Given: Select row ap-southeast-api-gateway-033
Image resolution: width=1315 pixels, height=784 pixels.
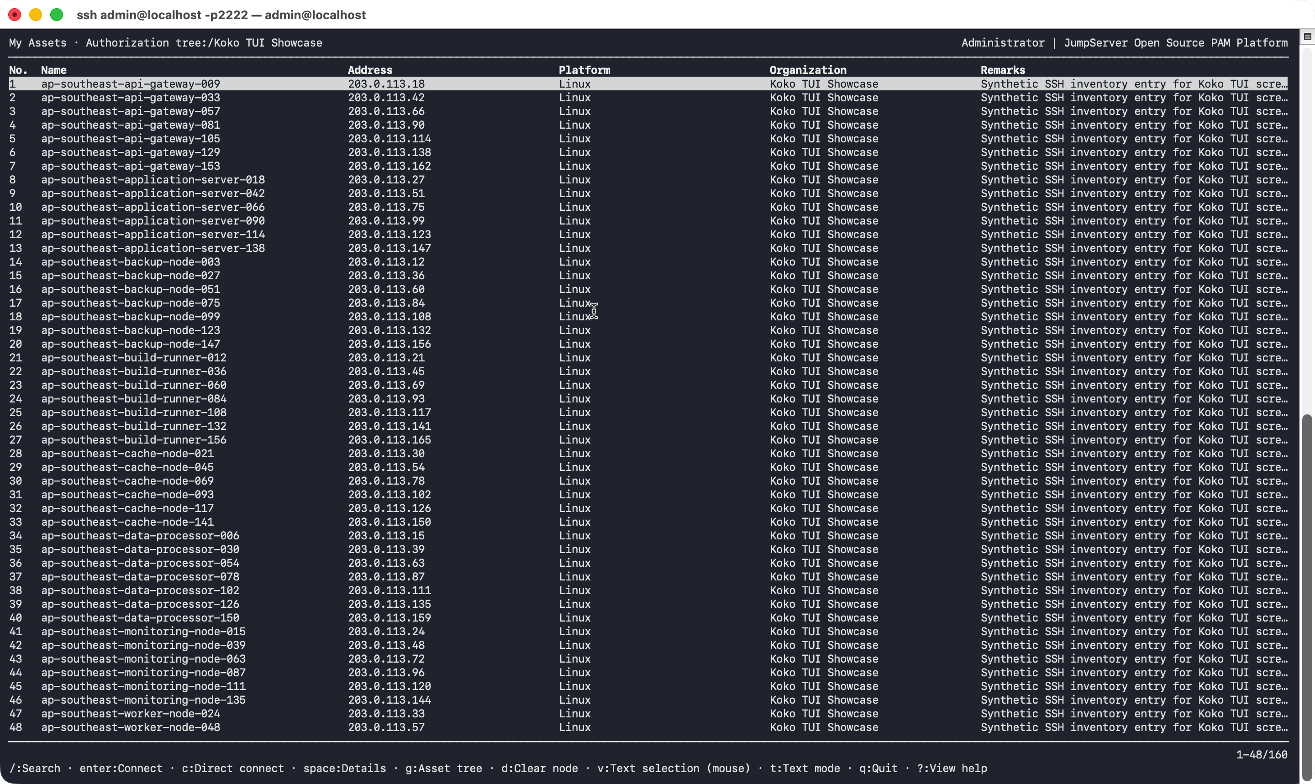Looking at the screenshot, I should (x=648, y=97).
